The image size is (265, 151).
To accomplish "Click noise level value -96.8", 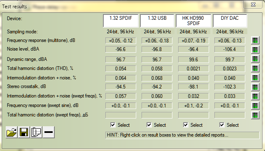I will click(x=157, y=49).
